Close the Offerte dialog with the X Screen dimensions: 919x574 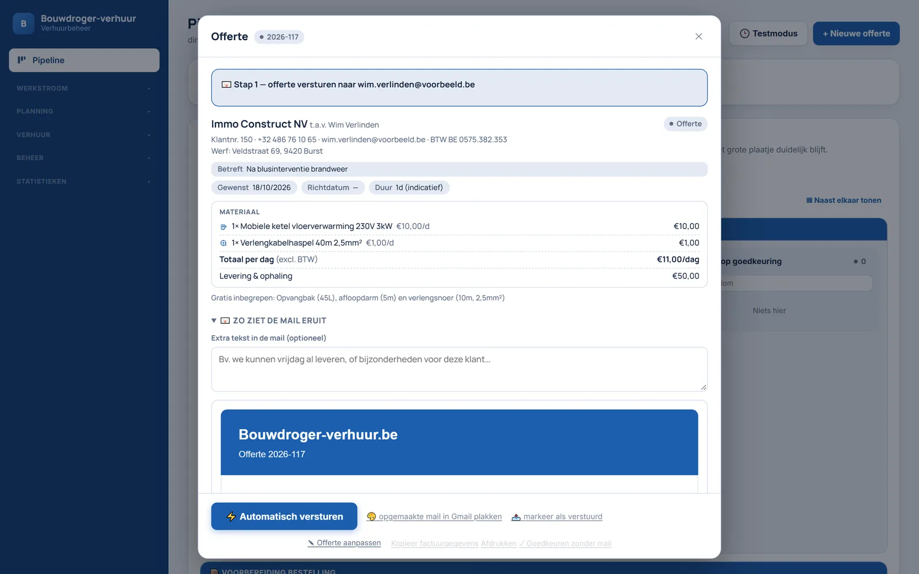[698, 36]
